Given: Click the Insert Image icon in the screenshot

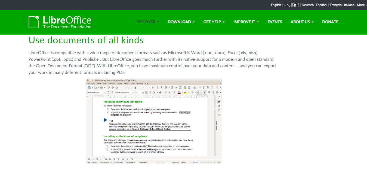Looking at the screenshot, I should [x=172, y=87].
